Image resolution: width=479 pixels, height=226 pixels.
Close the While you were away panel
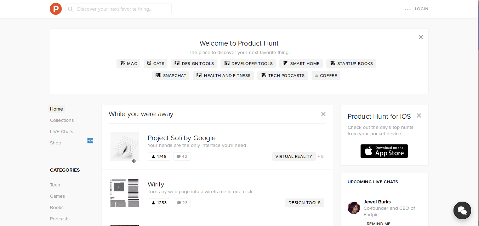point(323,114)
